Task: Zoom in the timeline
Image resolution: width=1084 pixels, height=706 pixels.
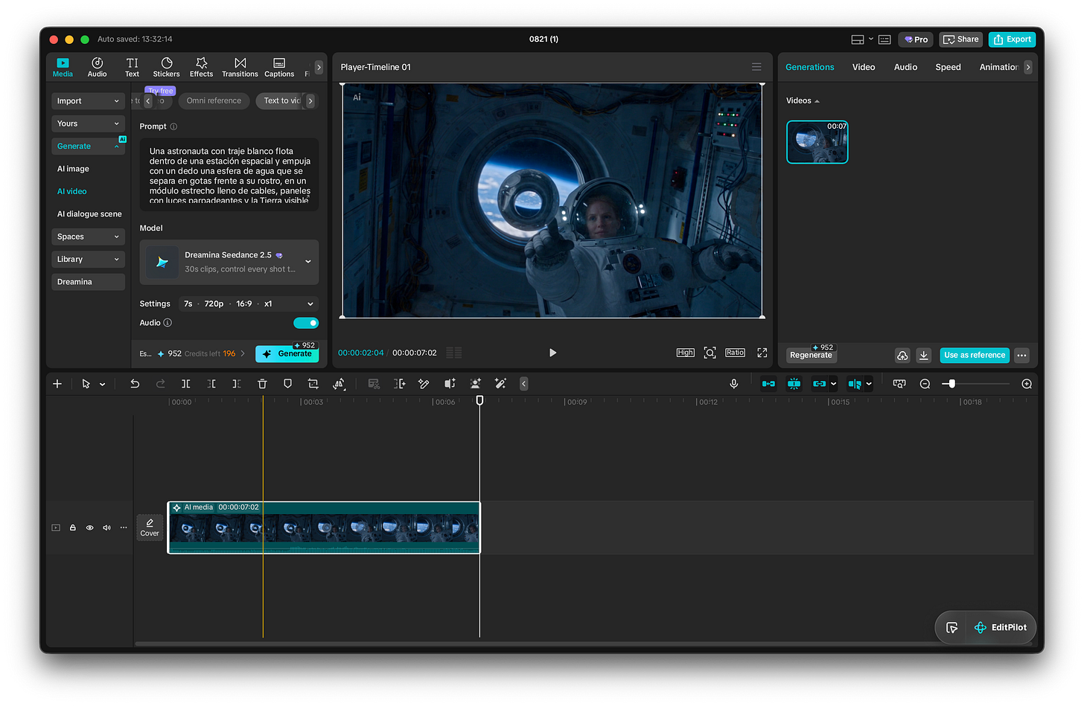Action: (x=1027, y=384)
